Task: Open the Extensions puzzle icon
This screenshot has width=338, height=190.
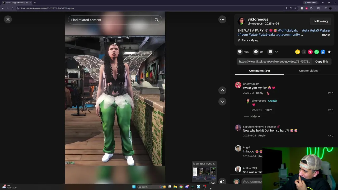Action: (x=311, y=8)
